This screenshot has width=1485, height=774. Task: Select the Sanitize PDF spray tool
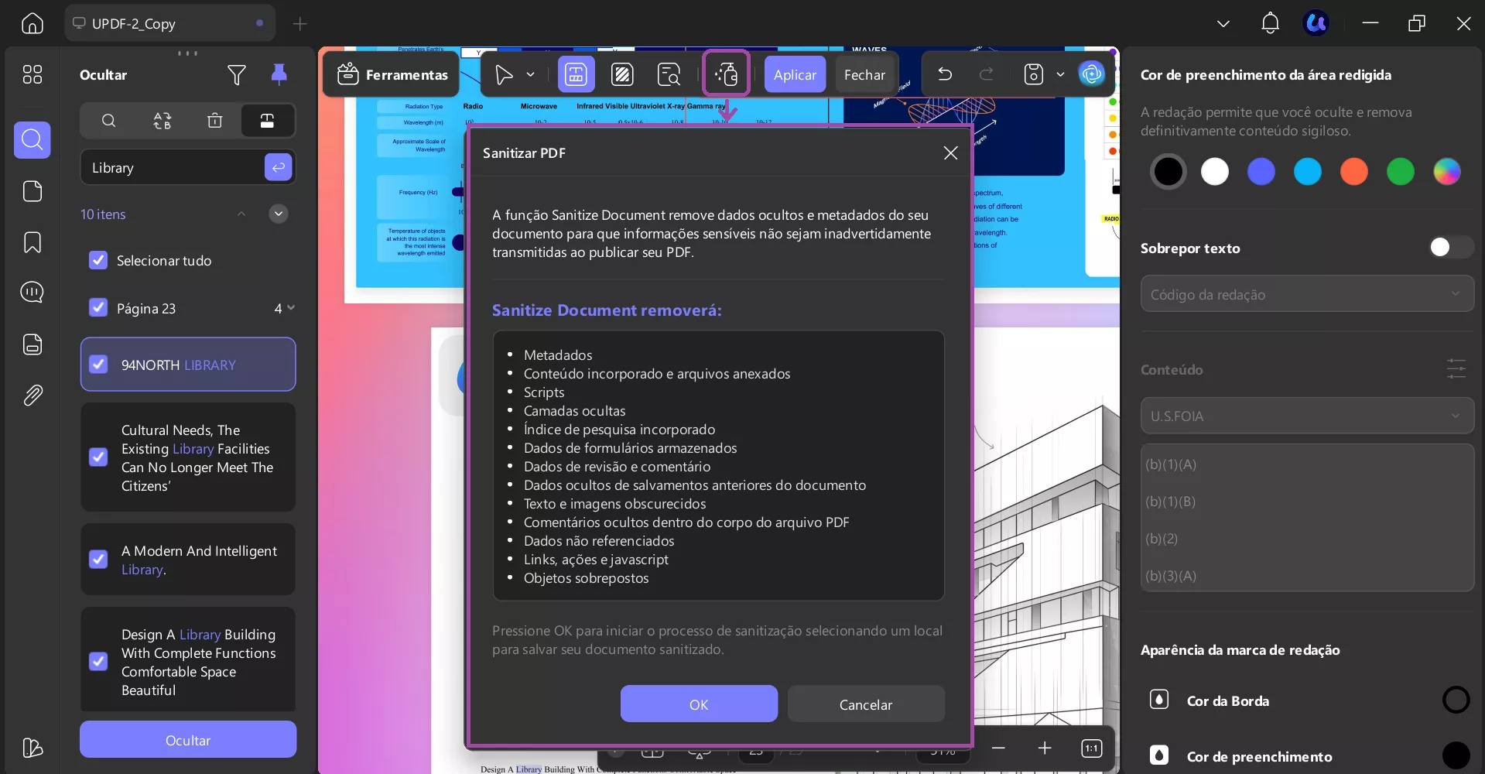point(725,74)
